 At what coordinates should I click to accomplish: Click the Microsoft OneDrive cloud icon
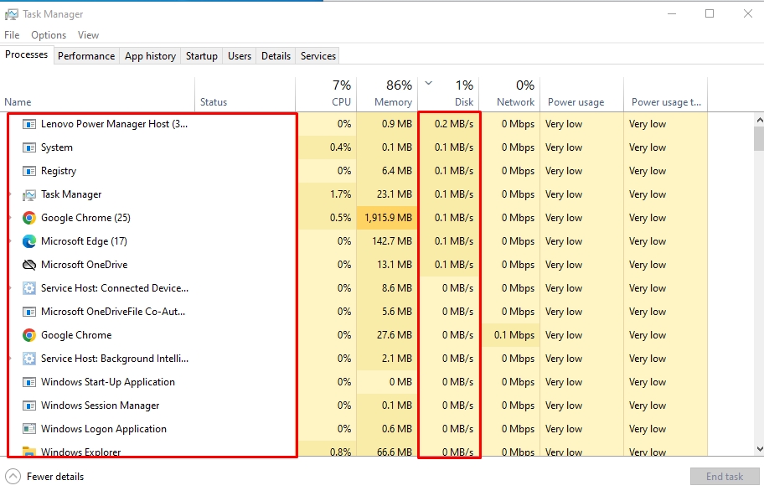[29, 265]
